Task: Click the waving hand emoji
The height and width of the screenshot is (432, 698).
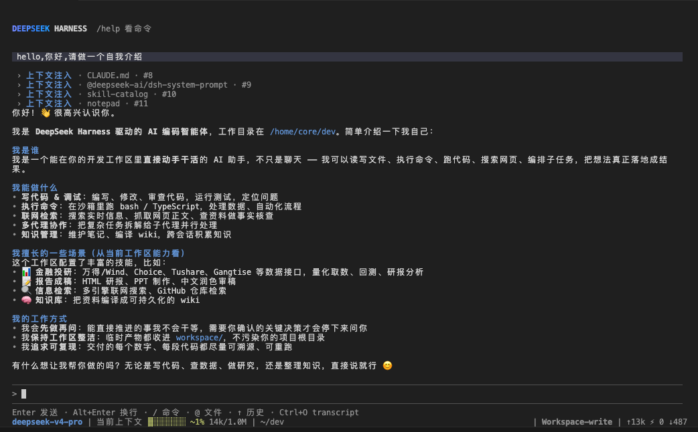Action: 46,113
